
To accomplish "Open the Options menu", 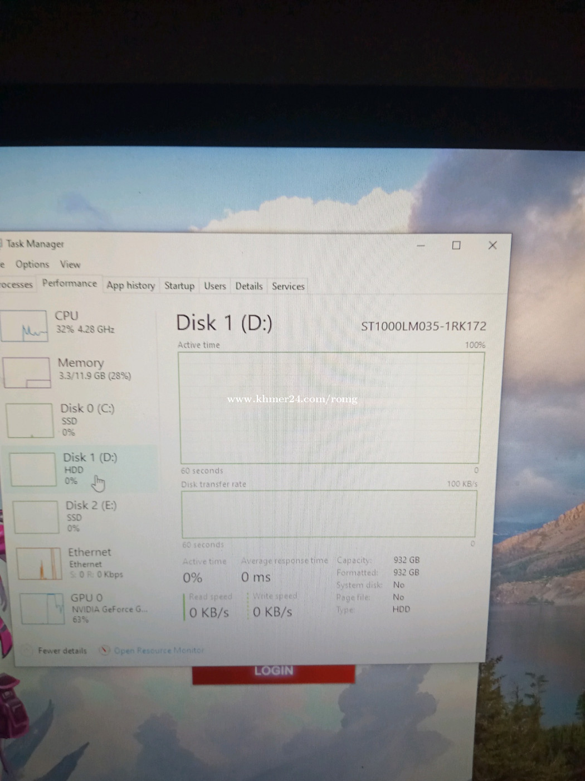I will pos(32,264).
